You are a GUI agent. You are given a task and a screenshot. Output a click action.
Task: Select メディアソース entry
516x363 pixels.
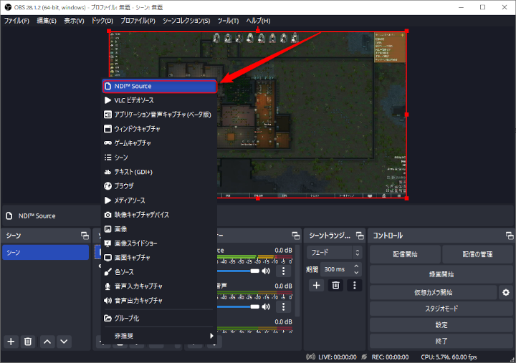(159, 200)
